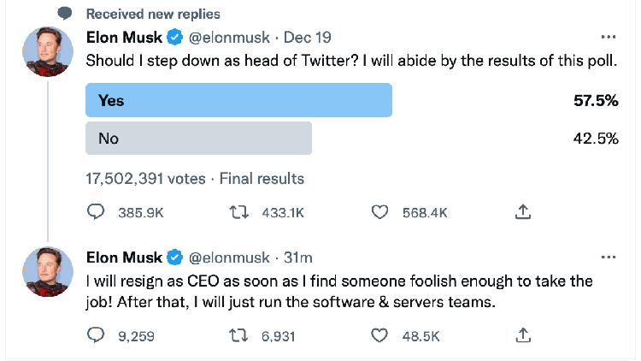
Task: Open more options on the 31m tweet
Action: [609, 257]
